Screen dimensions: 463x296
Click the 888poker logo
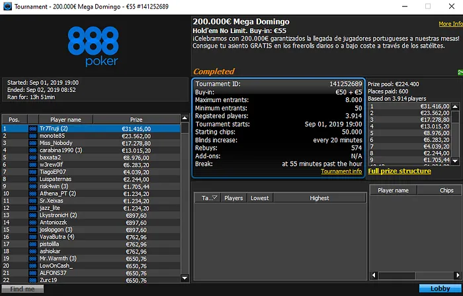tap(93, 46)
